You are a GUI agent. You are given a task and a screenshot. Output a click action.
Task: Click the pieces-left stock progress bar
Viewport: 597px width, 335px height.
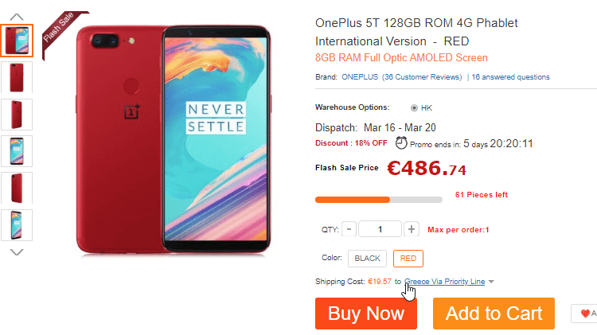point(379,199)
